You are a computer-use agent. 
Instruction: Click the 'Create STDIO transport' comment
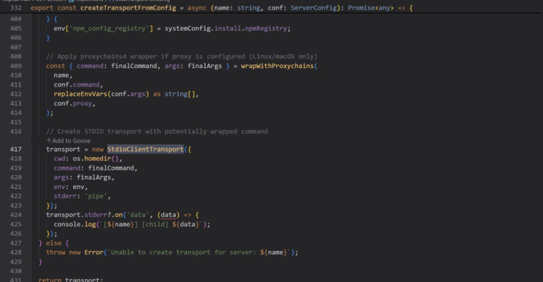[157, 131]
